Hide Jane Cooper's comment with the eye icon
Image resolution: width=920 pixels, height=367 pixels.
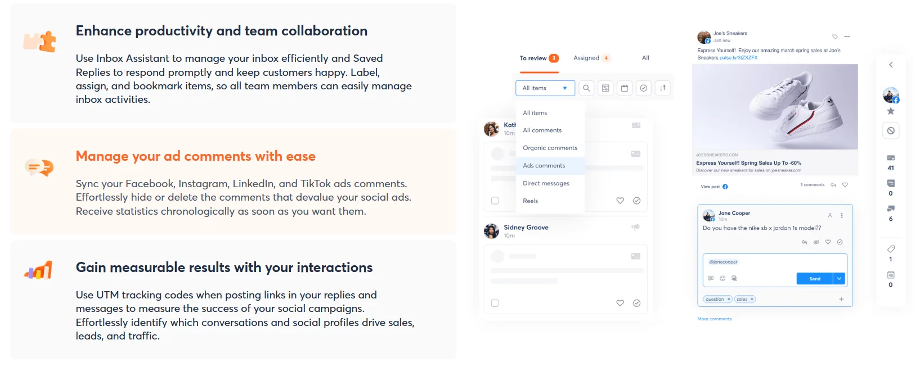[x=816, y=242]
